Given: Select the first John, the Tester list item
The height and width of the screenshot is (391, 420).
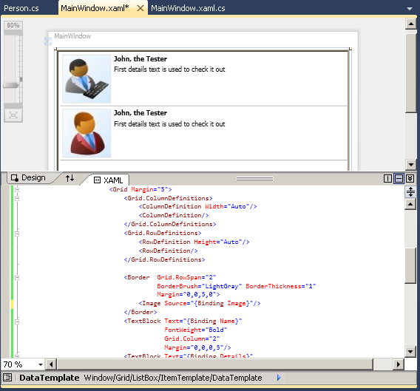Looking at the screenshot, I should pyautogui.click(x=203, y=79).
